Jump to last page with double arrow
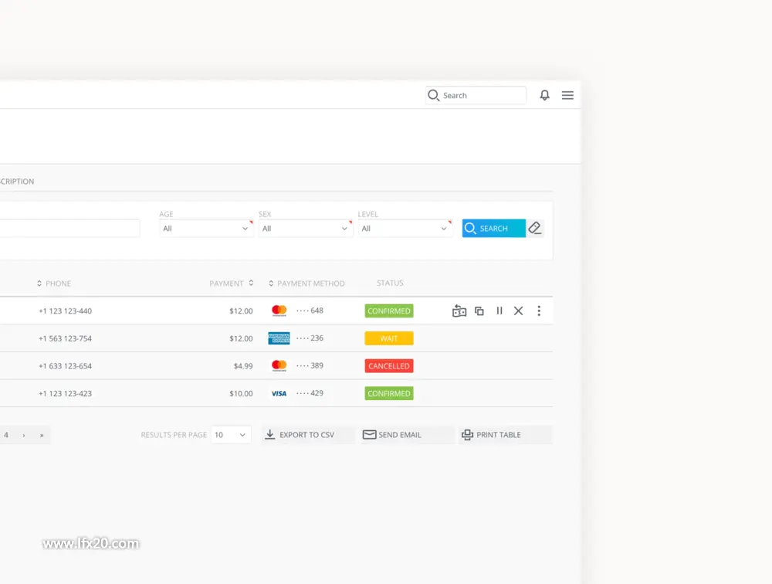 (42, 435)
